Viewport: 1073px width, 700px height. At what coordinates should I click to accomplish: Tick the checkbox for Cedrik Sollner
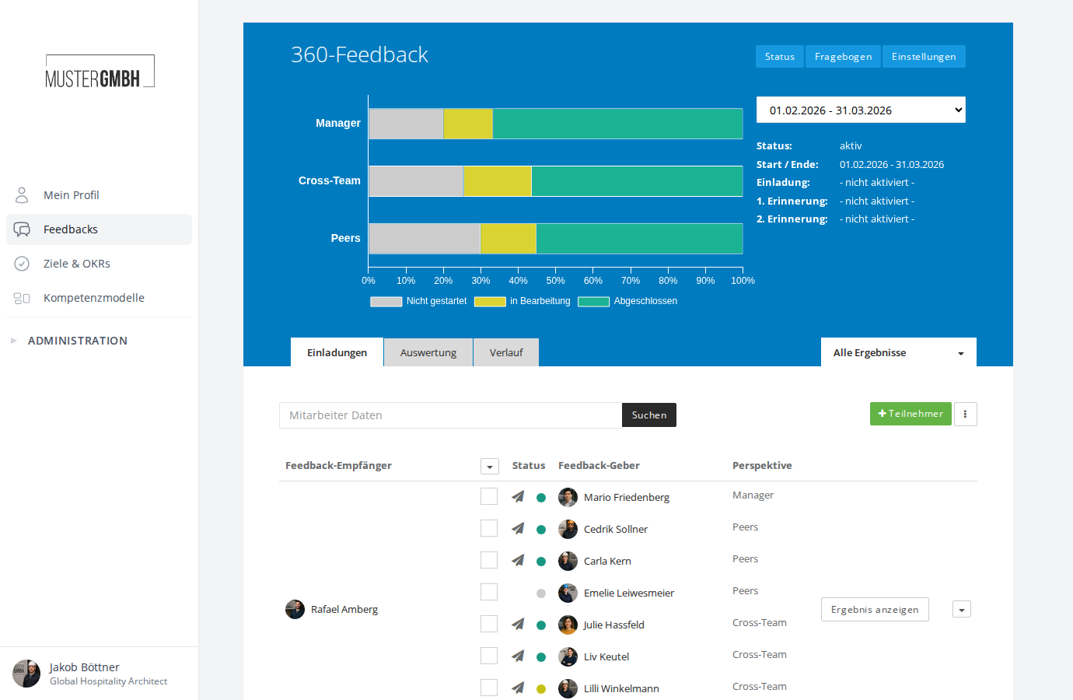[489, 528]
